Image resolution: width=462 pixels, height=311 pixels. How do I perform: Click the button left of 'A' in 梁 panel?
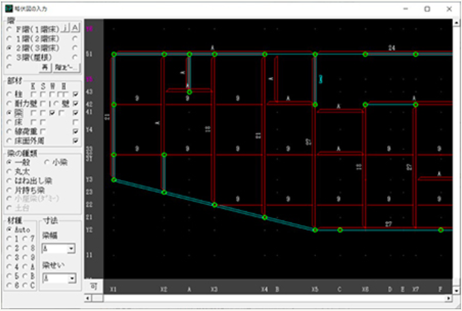click(66, 28)
